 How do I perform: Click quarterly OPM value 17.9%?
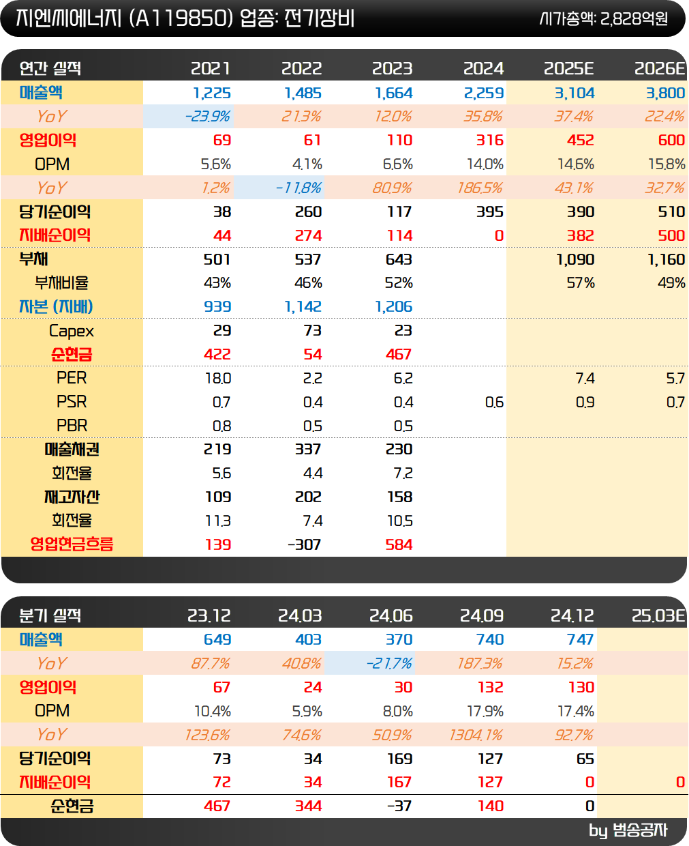tap(485, 711)
